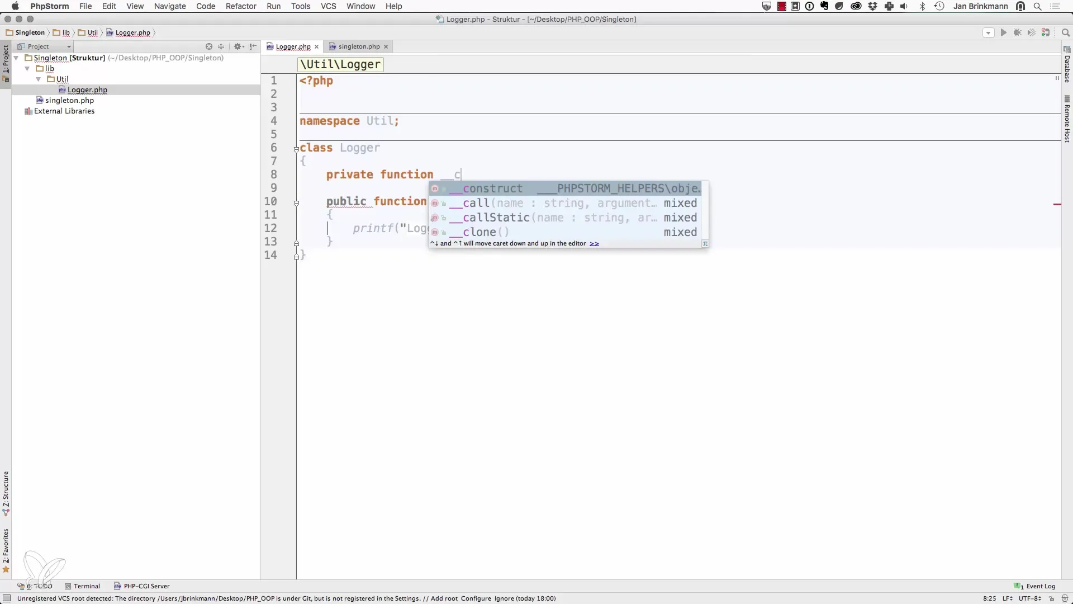Click Ignore link in status bar
Viewport: 1073px width, 604px height.
click(504, 598)
